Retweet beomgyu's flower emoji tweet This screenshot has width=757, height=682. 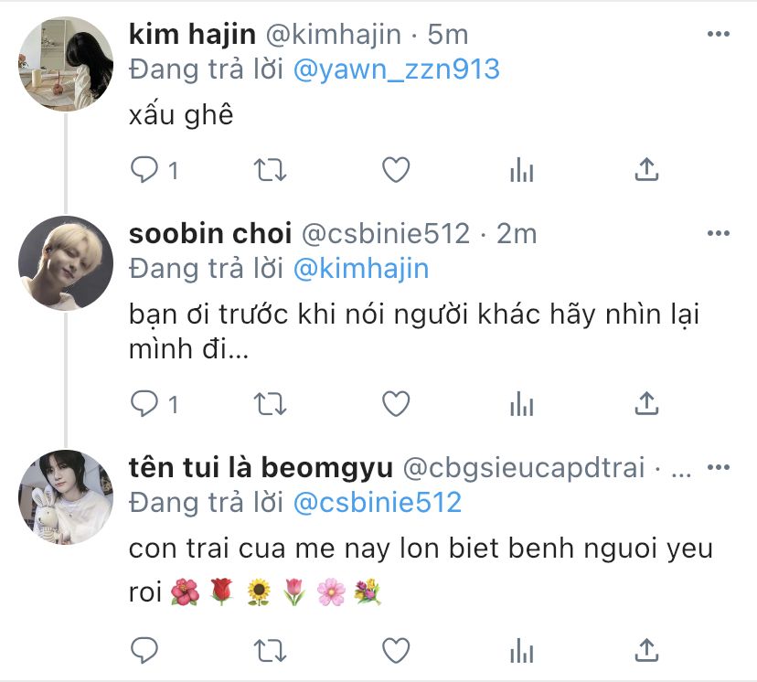point(270,651)
